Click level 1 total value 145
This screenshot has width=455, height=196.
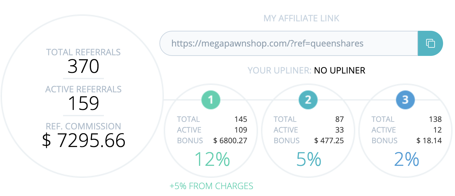(241, 119)
